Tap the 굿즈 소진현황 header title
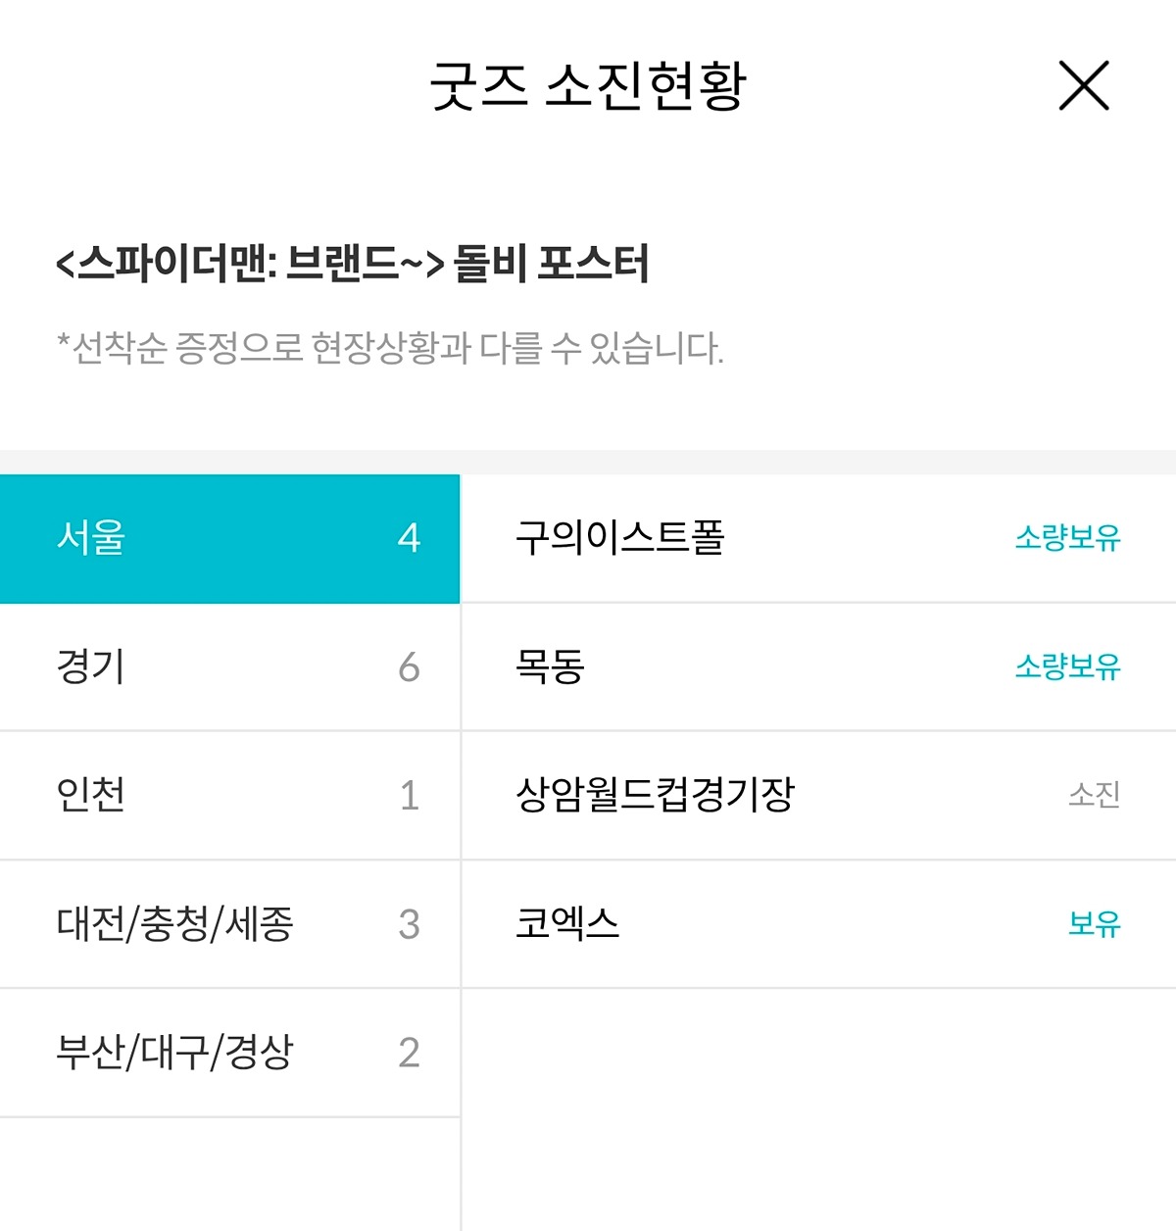This screenshot has height=1231, width=1176. tap(588, 86)
